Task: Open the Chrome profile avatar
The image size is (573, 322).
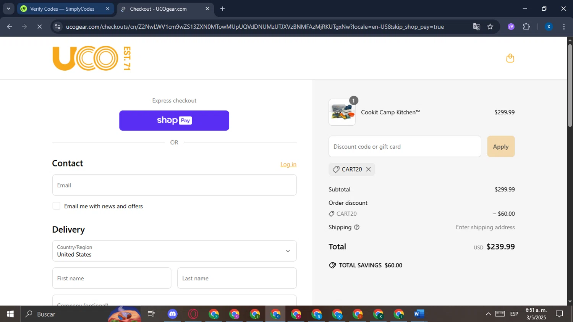Action: pyautogui.click(x=549, y=27)
